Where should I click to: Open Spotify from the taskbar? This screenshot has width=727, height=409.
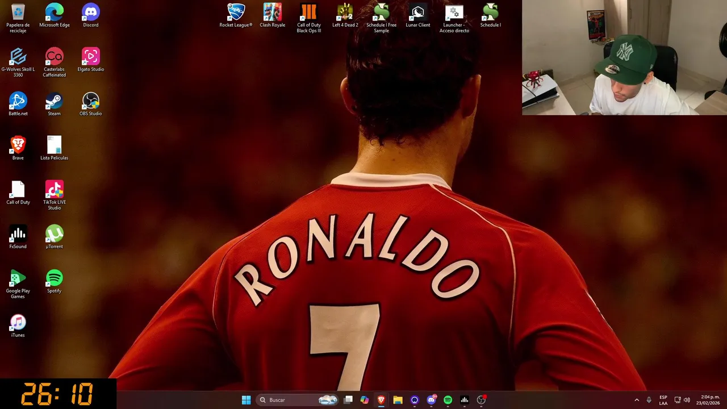tap(448, 400)
